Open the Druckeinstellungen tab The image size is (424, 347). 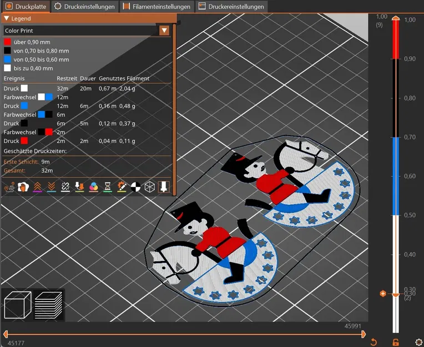coord(85,7)
